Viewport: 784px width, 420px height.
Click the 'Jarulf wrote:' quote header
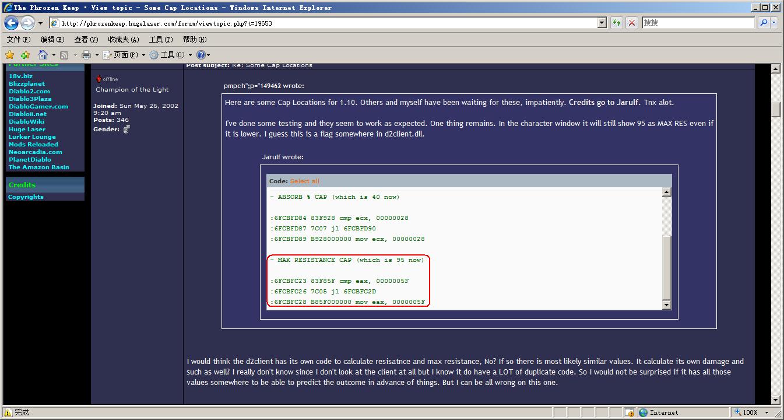pyautogui.click(x=283, y=157)
